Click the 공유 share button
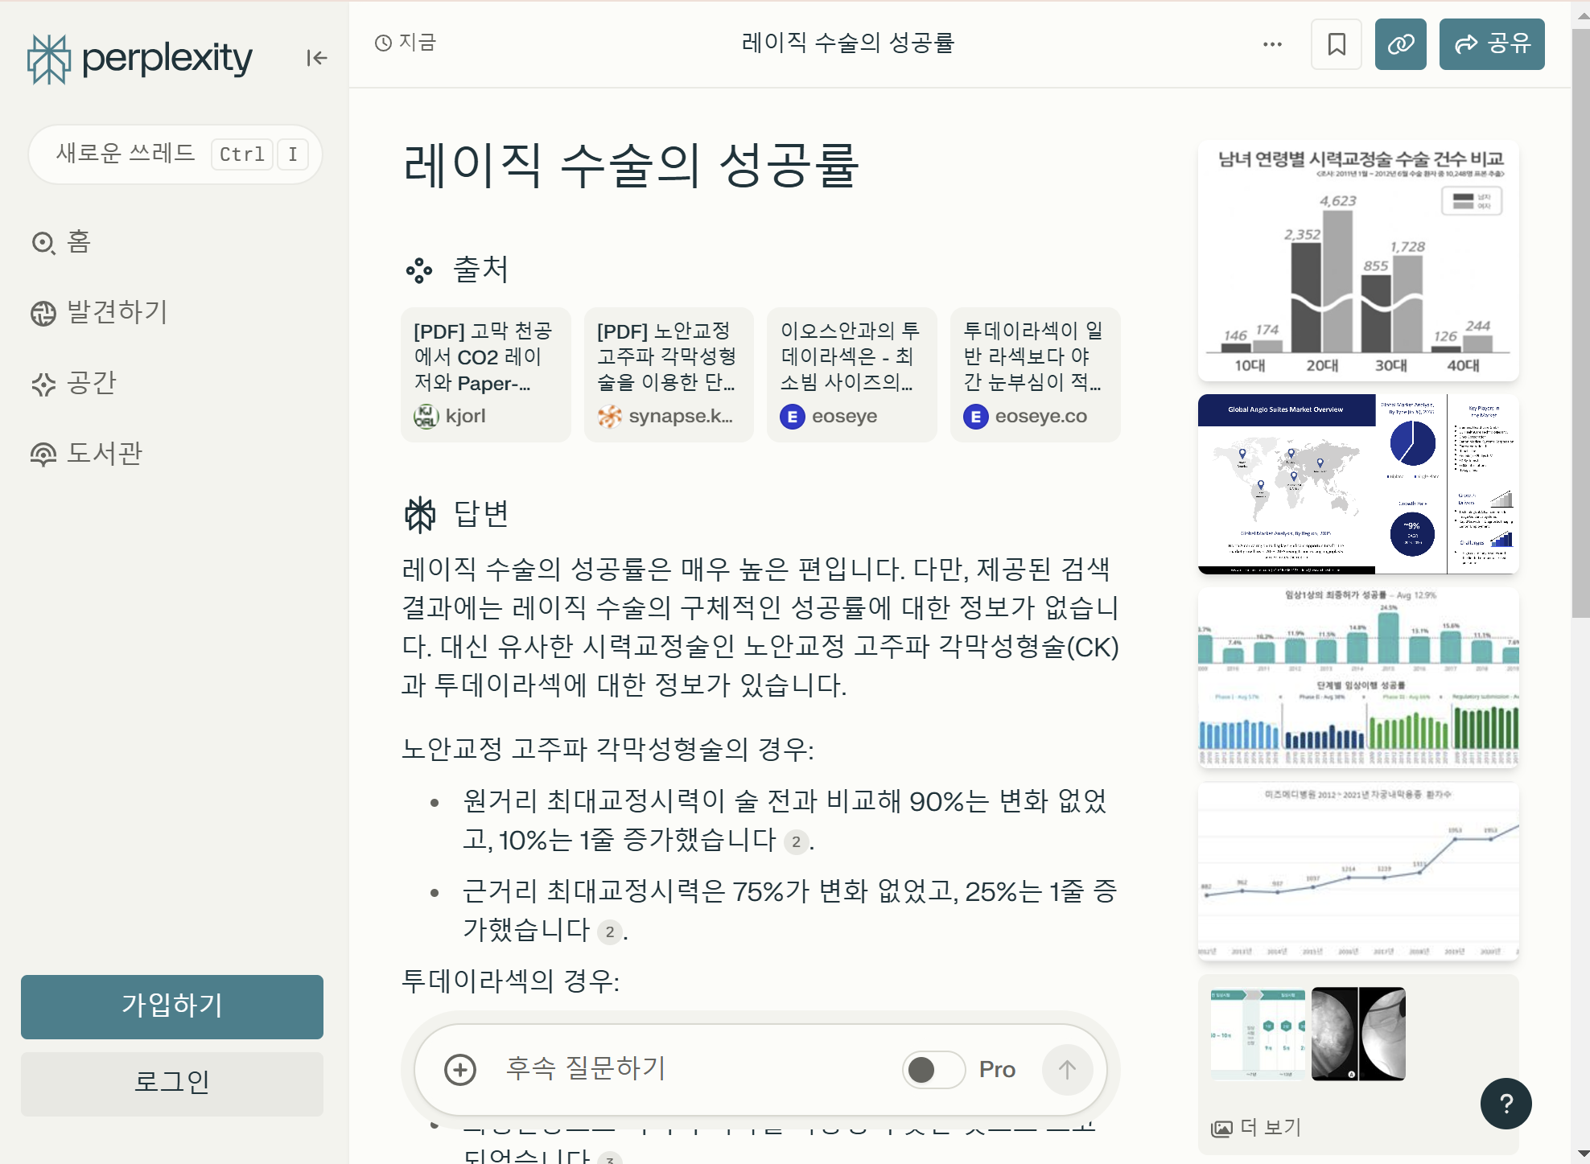The height and width of the screenshot is (1164, 1590). tap(1492, 44)
